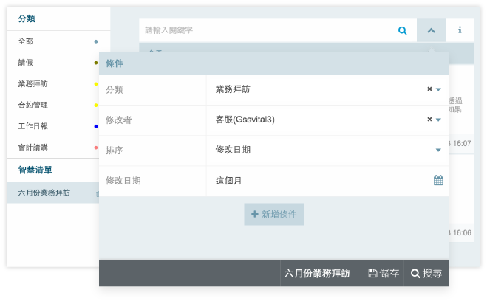The height and width of the screenshot is (304, 487).
Task: Click the 條件 panel header
Action: tap(274, 63)
